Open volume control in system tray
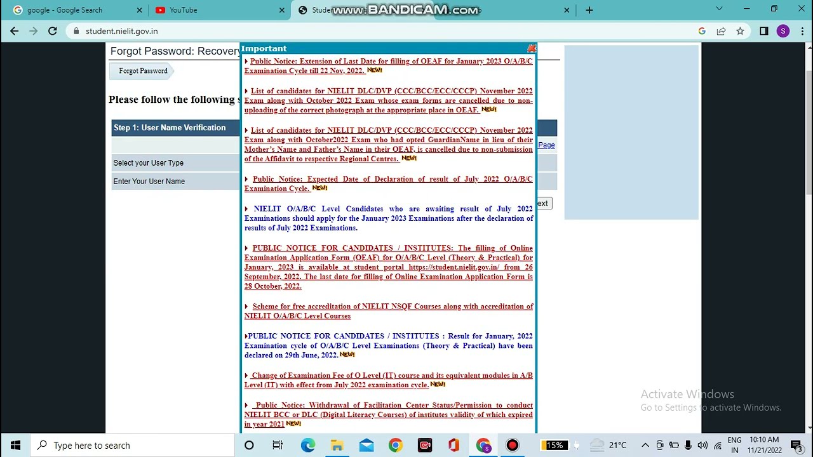 coord(702,446)
